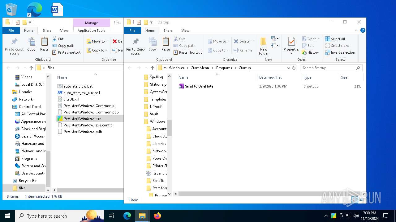Click Up arrow in files window navigation
The width and height of the screenshot is (396, 222).
point(31,68)
